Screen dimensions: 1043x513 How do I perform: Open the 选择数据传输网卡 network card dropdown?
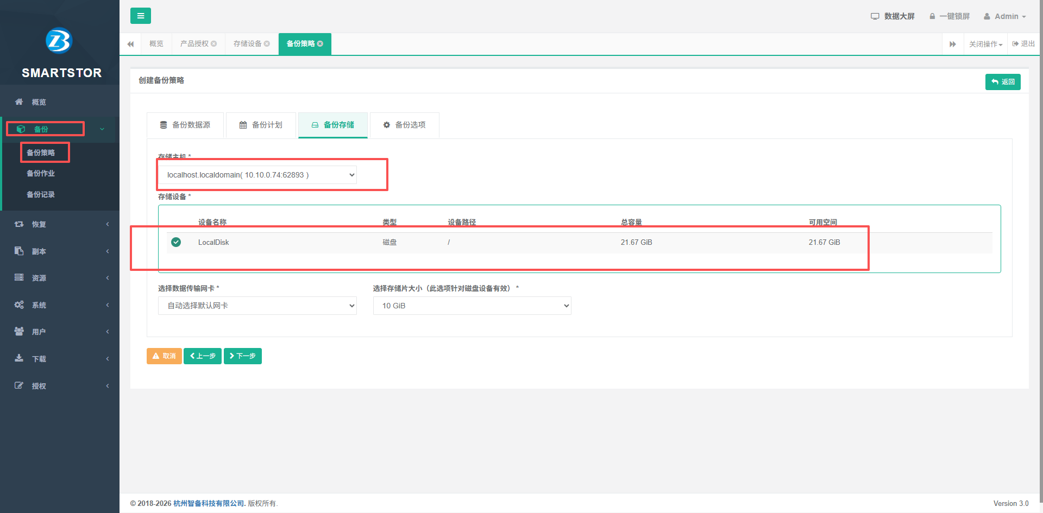[x=257, y=306]
